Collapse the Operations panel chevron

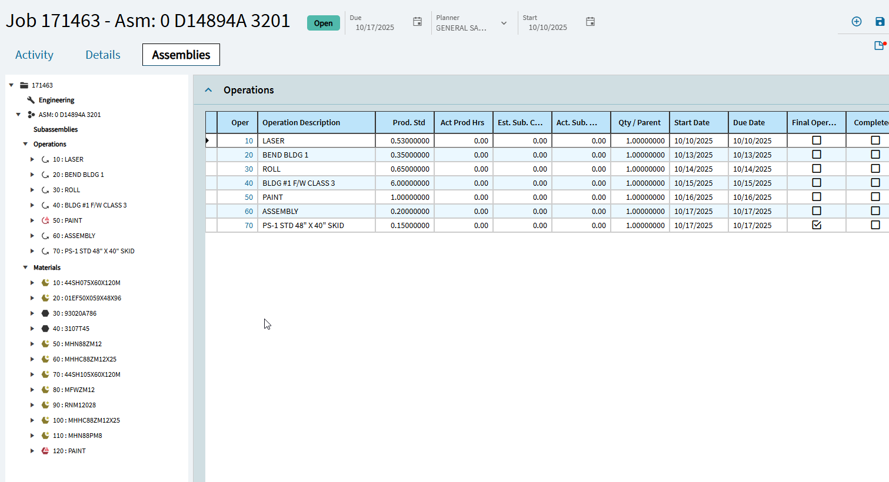tap(208, 90)
